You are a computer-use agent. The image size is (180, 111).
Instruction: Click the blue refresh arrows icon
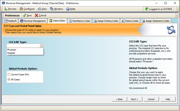point(171,30)
